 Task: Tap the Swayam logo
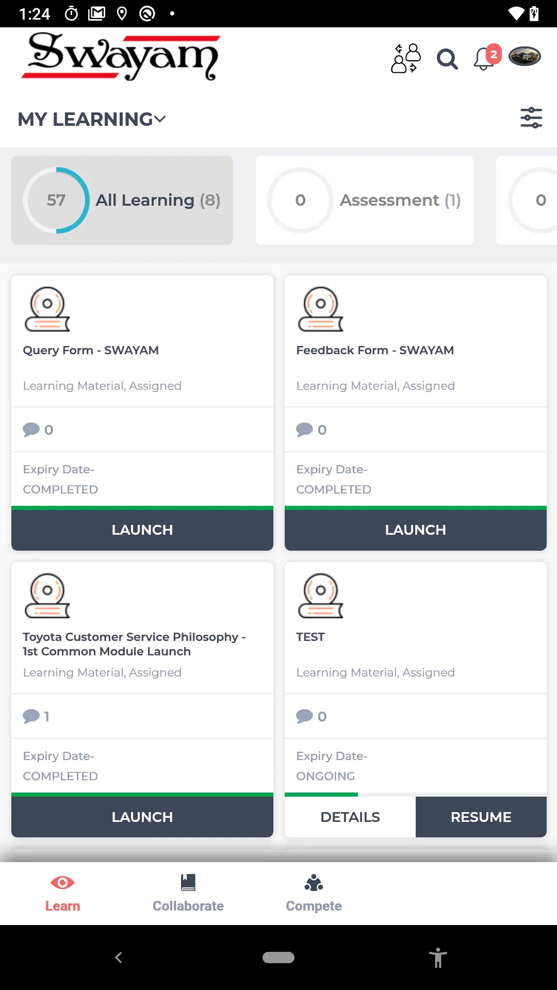[x=121, y=57]
